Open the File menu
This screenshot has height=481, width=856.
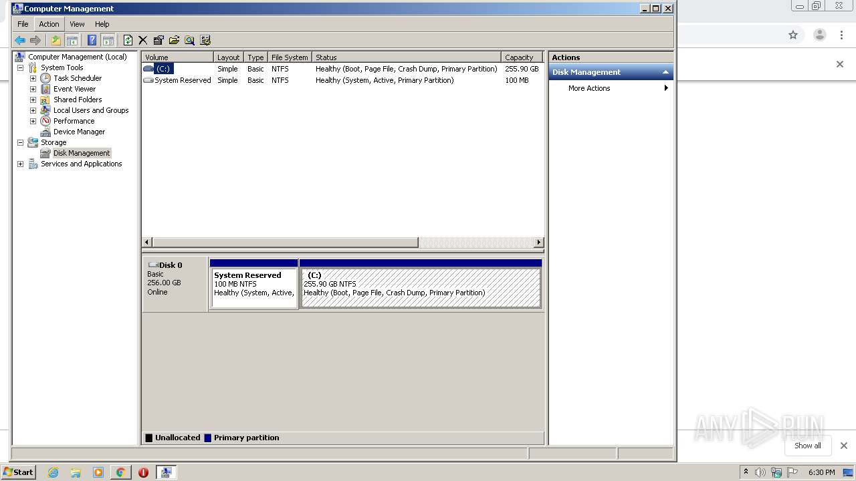[23, 24]
